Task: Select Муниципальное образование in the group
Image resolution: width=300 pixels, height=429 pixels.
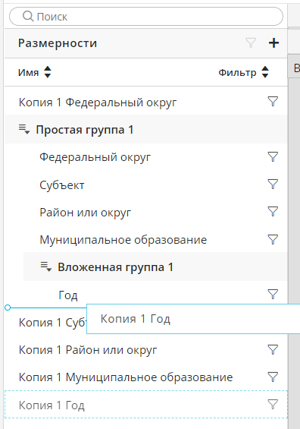Action: 123,240
